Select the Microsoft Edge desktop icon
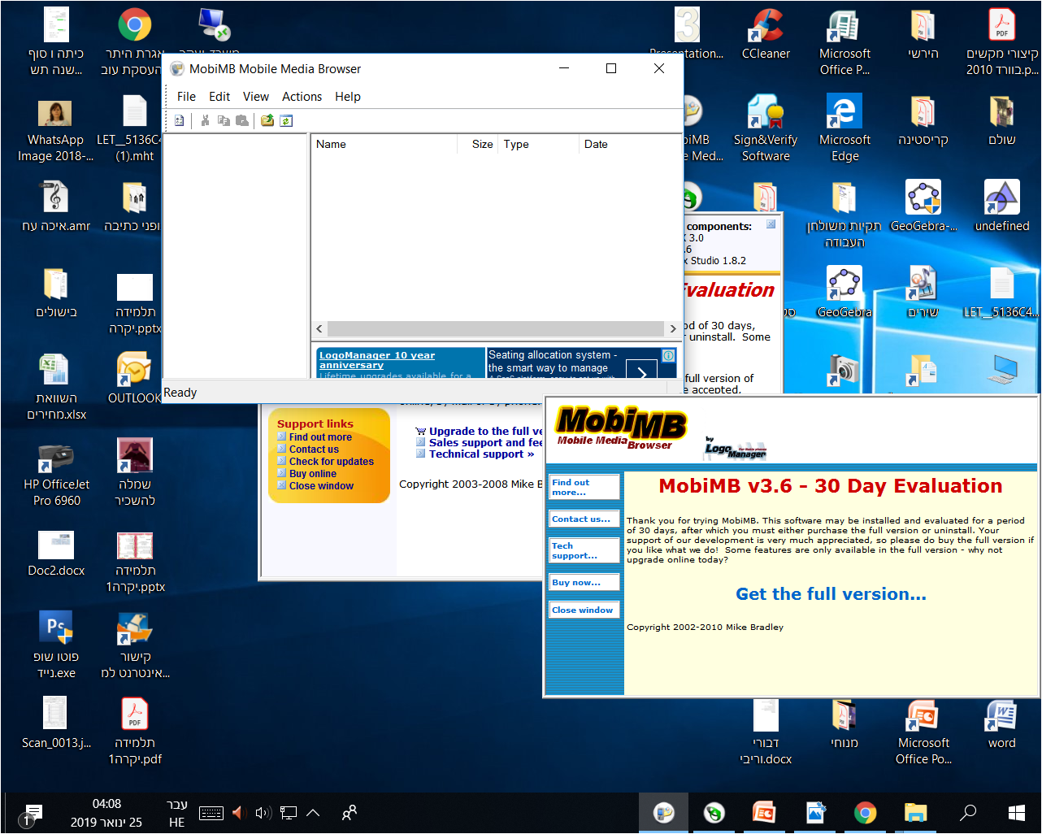Screen dimensions: 1042x834 click(x=844, y=127)
